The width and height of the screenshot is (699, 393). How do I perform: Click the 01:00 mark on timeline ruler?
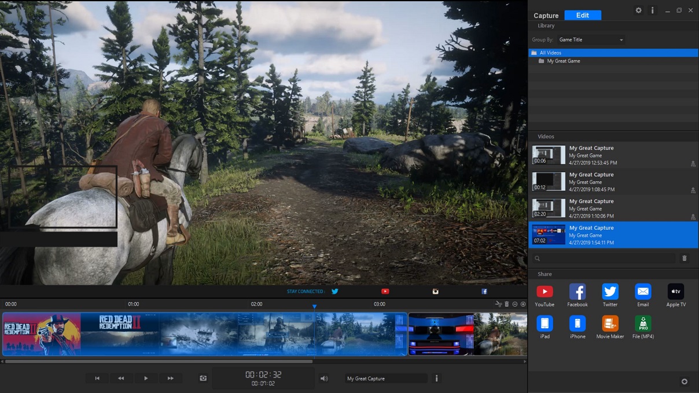pos(134,304)
